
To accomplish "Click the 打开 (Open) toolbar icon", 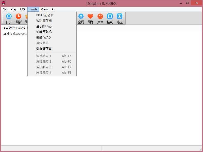I will pos(9,18).
